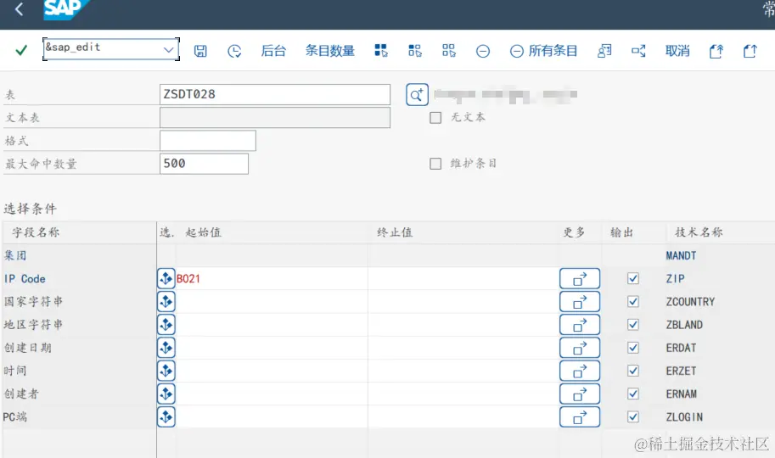
Task: Tick the 维护条目 checkbox
Action: click(x=435, y=164)
